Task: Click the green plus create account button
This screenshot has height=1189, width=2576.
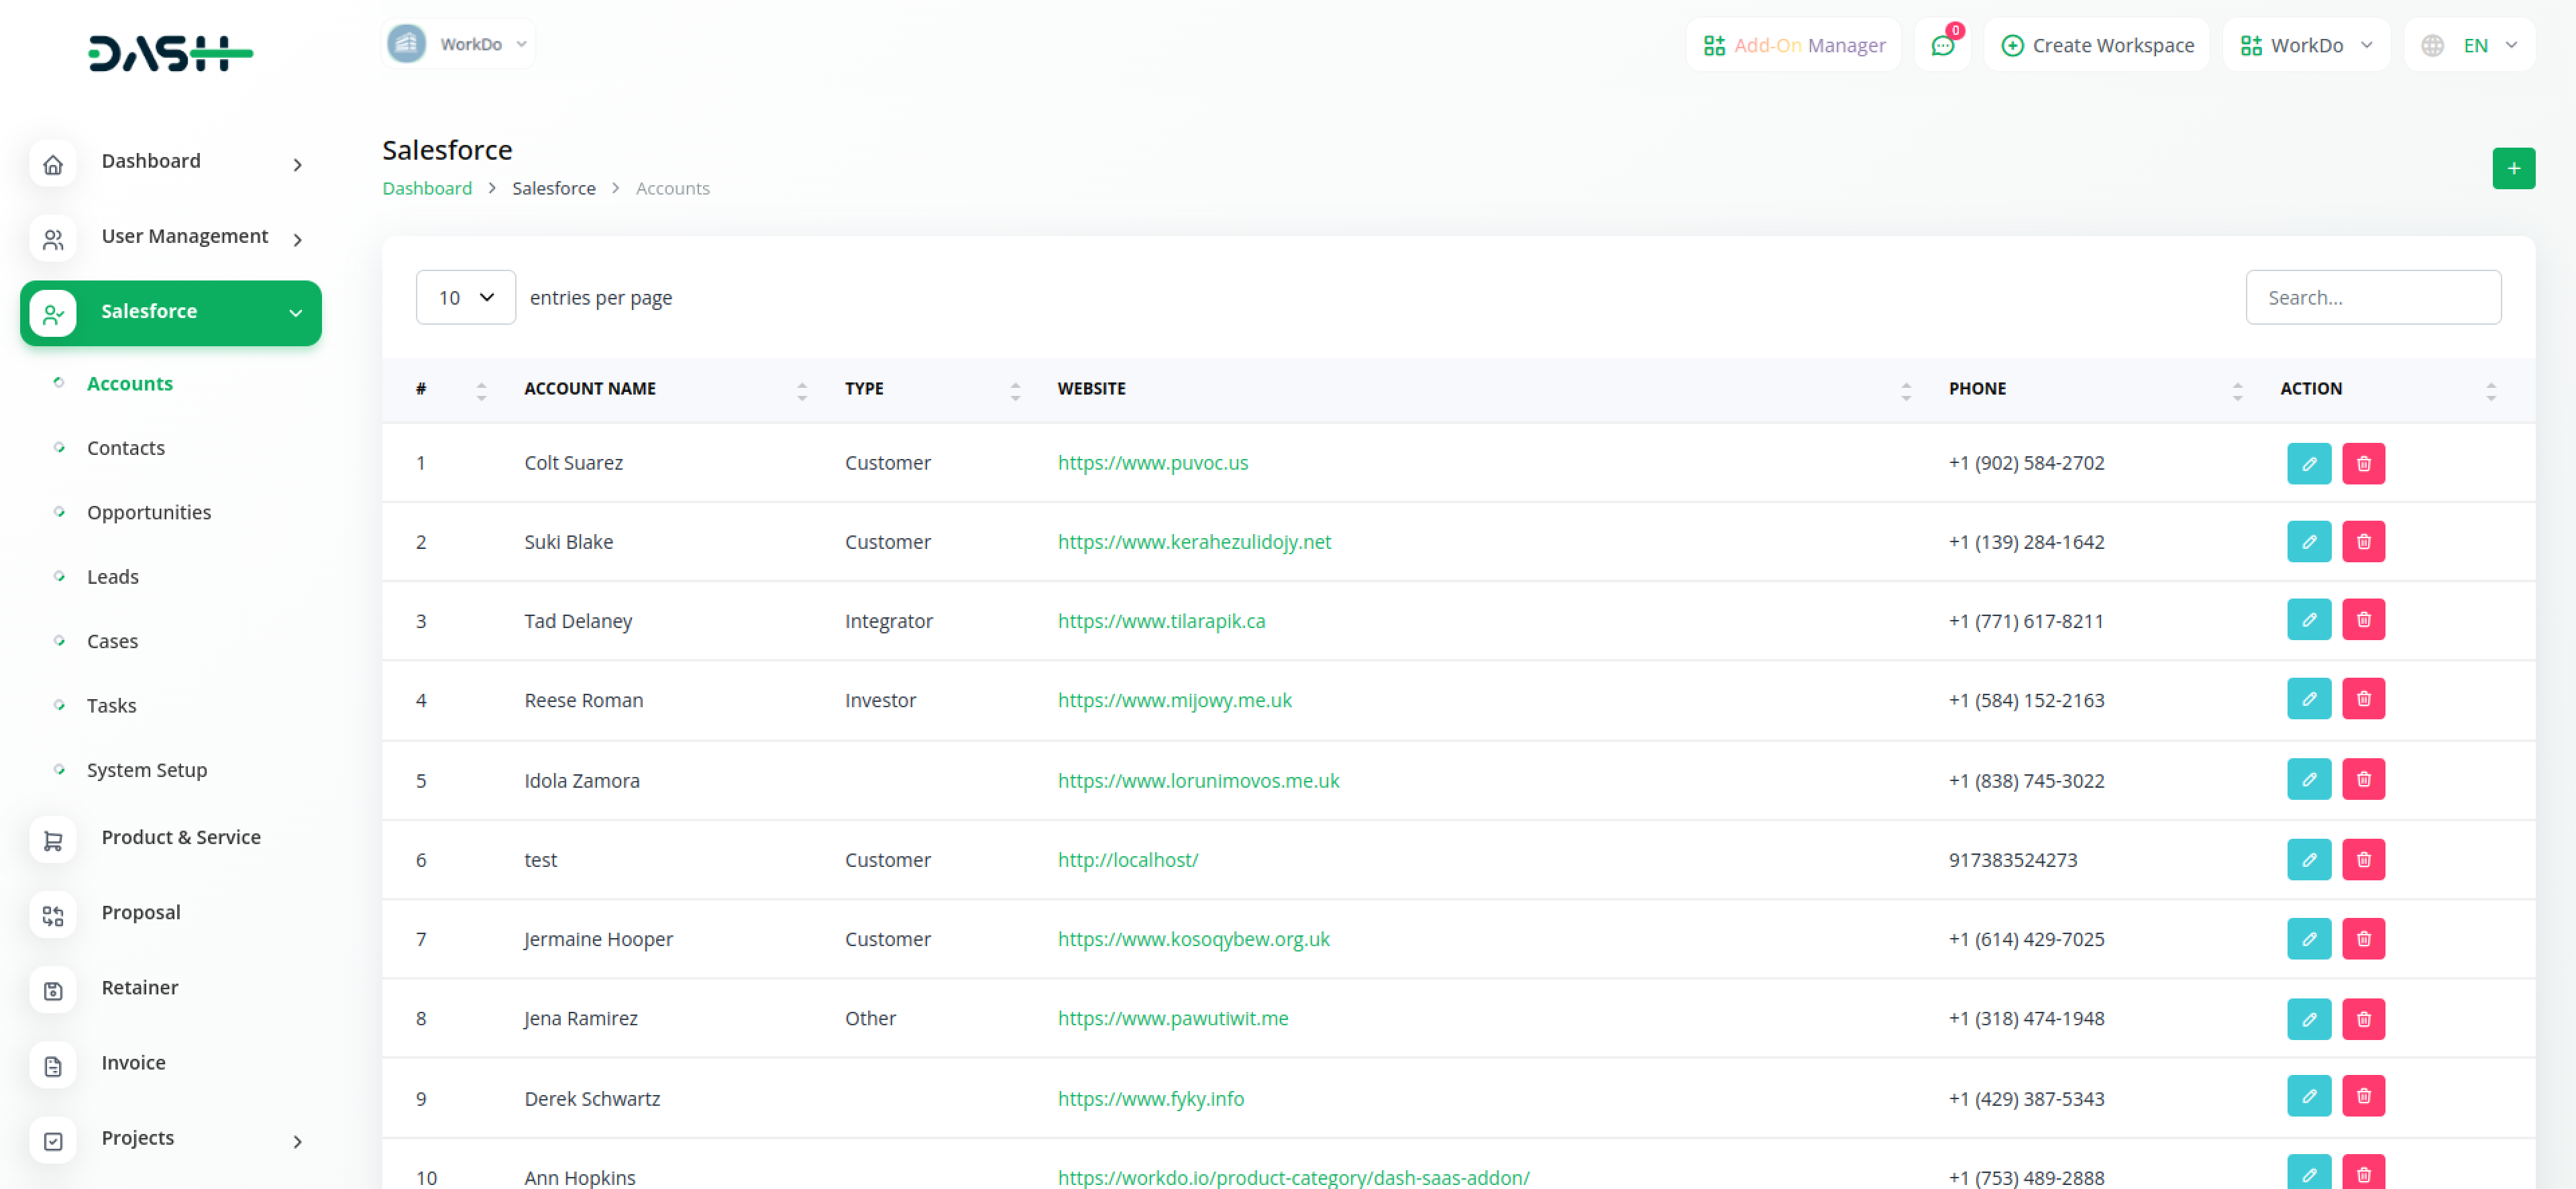Action: [x=2513, y=168]
